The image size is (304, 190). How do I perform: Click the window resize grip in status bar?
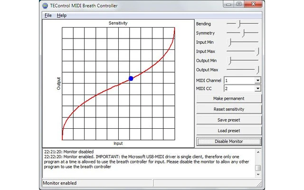(x=259, y=184)
